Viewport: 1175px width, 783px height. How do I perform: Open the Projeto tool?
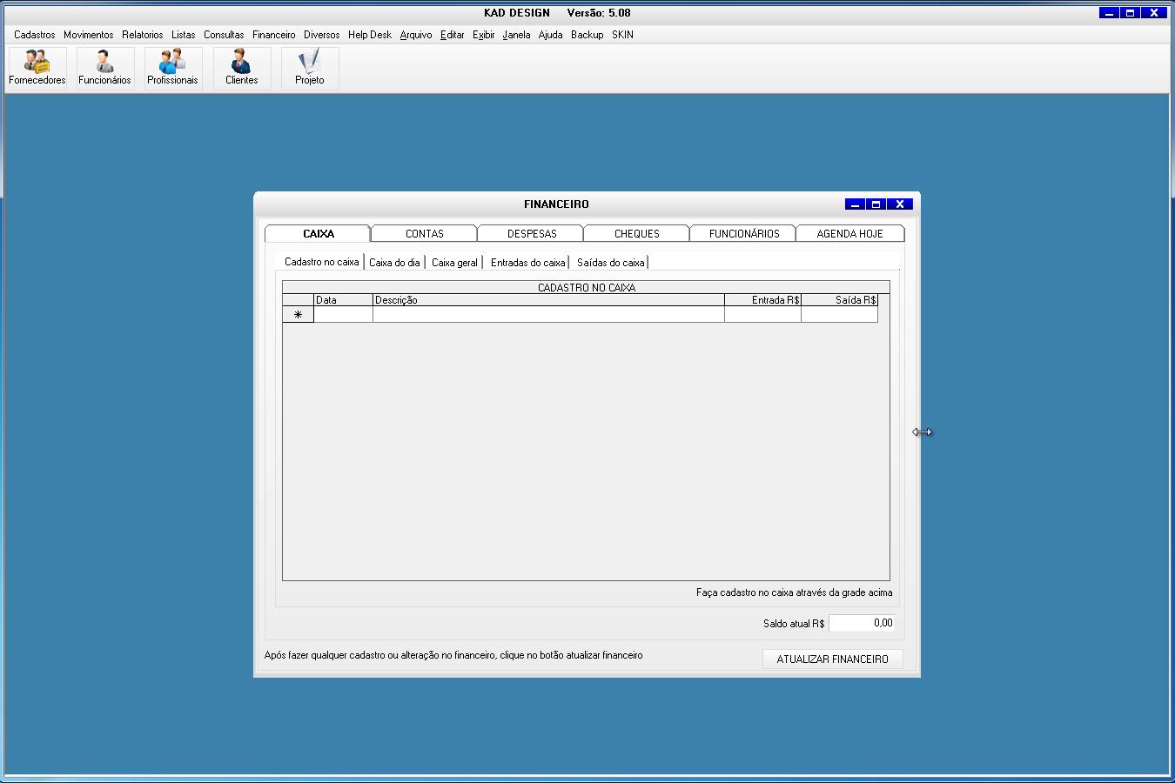309,68
